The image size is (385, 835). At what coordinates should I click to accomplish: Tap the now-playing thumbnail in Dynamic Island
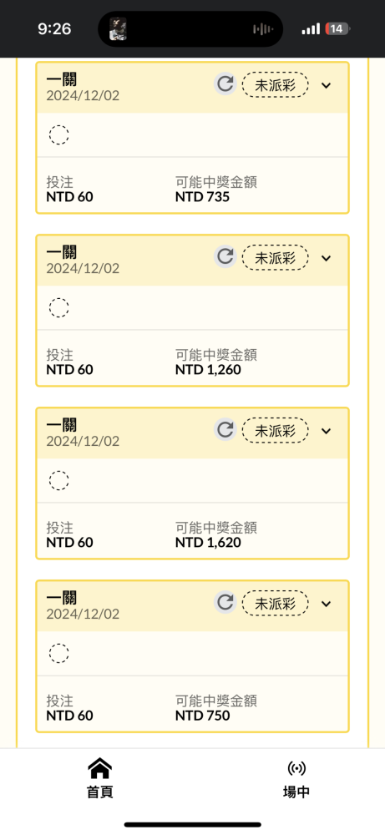point(118,28)
